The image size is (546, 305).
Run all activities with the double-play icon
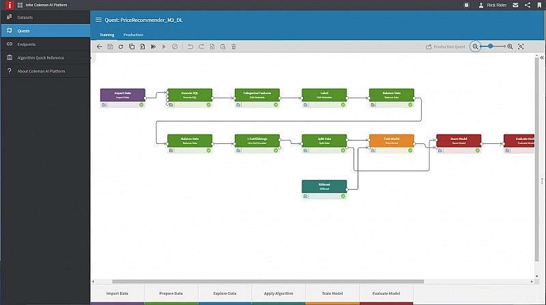tap(153, 46)
